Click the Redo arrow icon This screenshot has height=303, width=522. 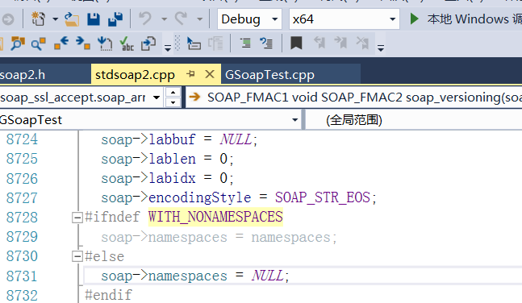point(181,19)
